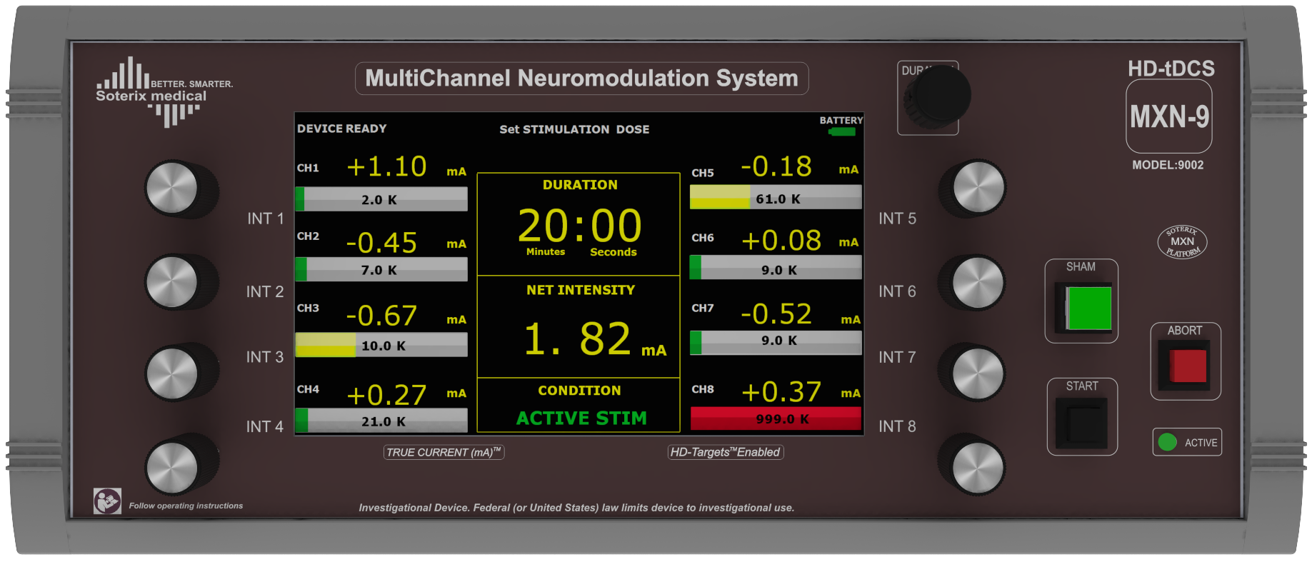
Task: Click the Follow operating instructions text
Action: 186,506
